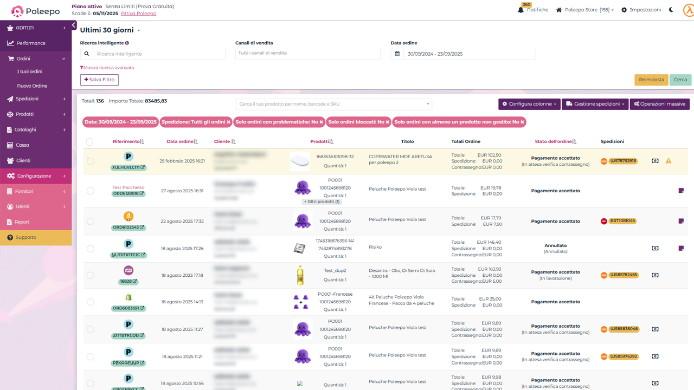Expand the ADMIN sidebar section
Viewport: 694px width, 390px height.
[36, 28]
